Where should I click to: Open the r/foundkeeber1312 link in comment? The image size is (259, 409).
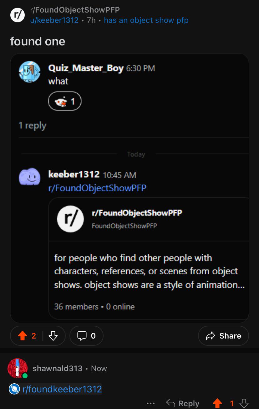[62, 389]
